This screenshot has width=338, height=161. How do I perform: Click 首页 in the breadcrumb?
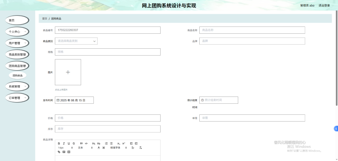[x=45, y=19]
